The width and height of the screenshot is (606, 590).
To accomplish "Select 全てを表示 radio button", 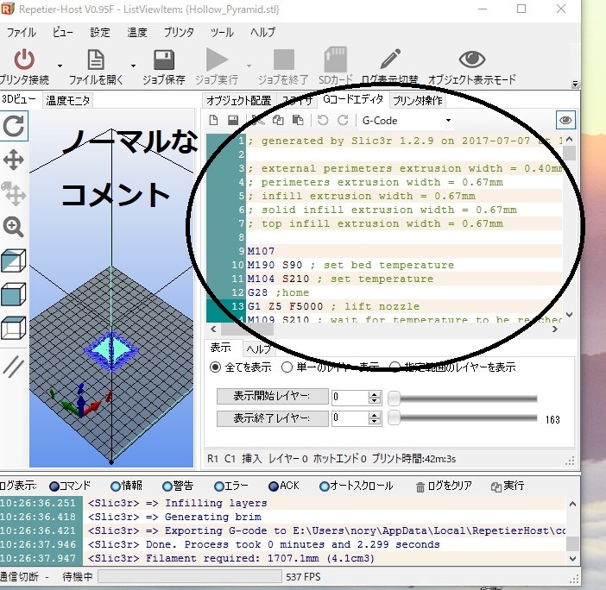I will 215,367.
